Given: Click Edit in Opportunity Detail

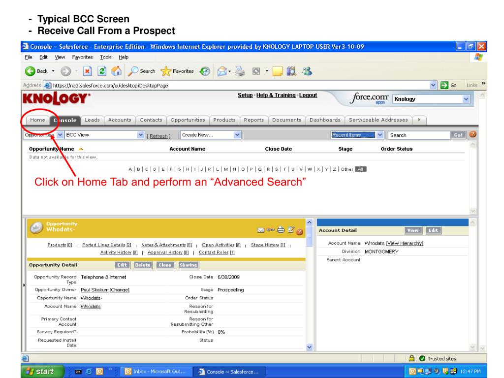Looking at the screenshot, I should 122,265.
